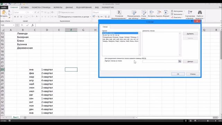This screenshot has width=222, height=125.
Task: Click the font color A icon
Action: pos(37,17)
